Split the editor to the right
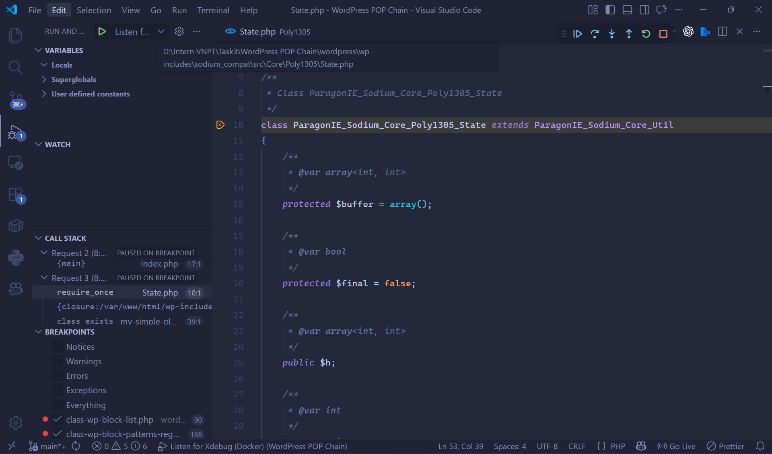Image resolution: width=772 pixels, height=454 pixels. [723, 31]
